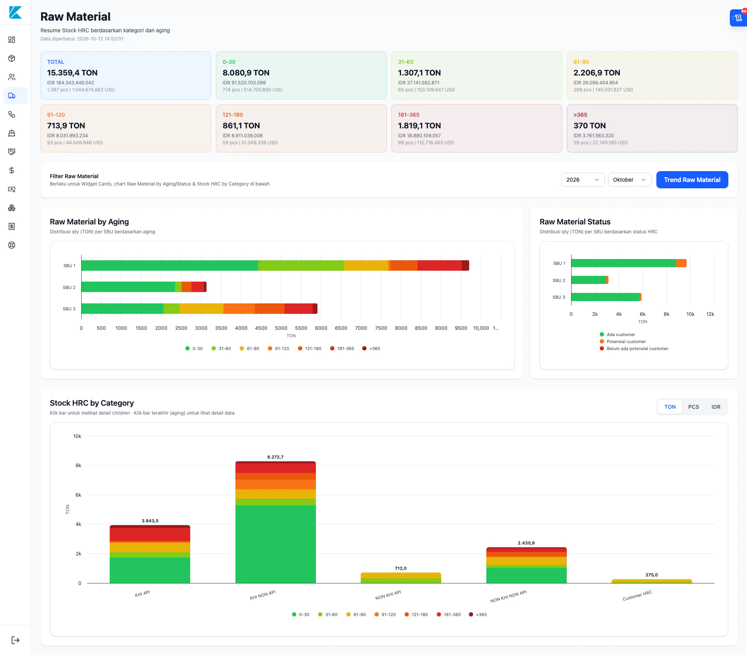This screenshot has width=747, height=655.
Task: Open the banknote with arrow icon in sidebar
Action: click(x=12, y=189)
